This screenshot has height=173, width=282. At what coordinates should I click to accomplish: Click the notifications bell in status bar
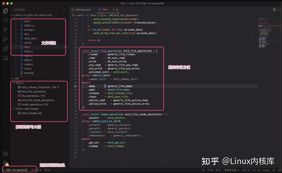point(279,170)
